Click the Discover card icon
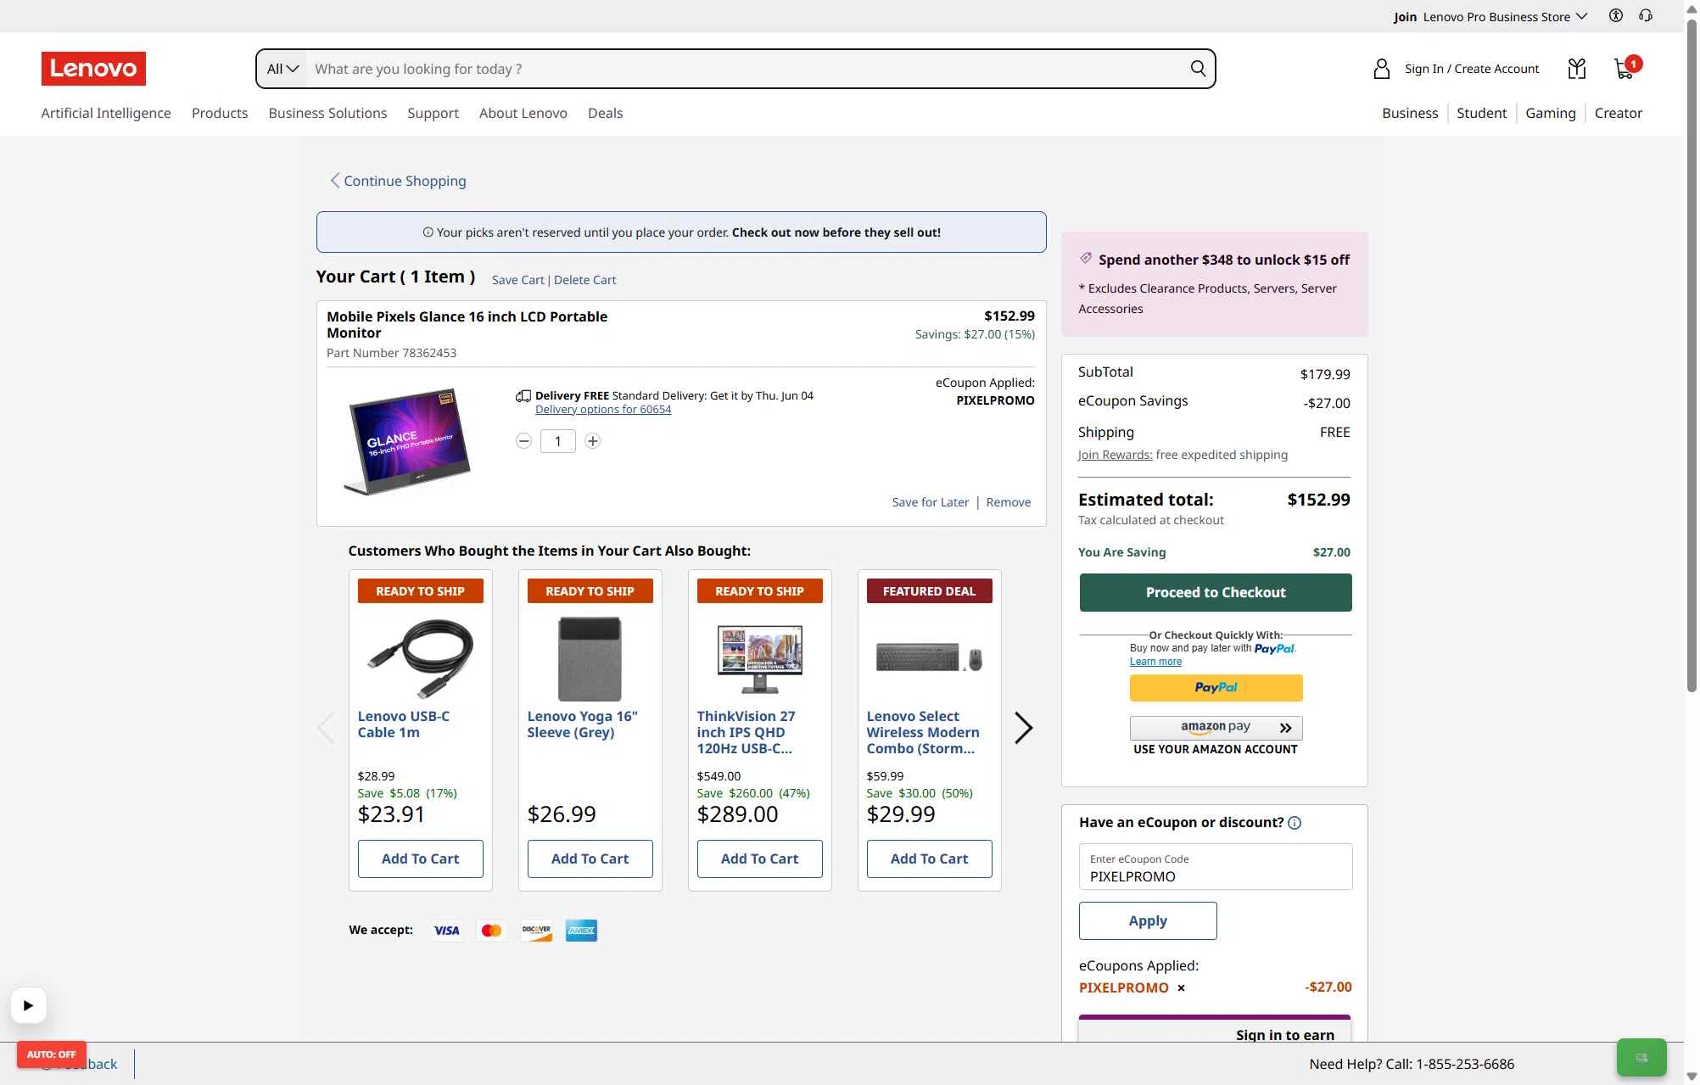The width and height of the screenshot is (1700, 1085). click(x=536, y=931)
